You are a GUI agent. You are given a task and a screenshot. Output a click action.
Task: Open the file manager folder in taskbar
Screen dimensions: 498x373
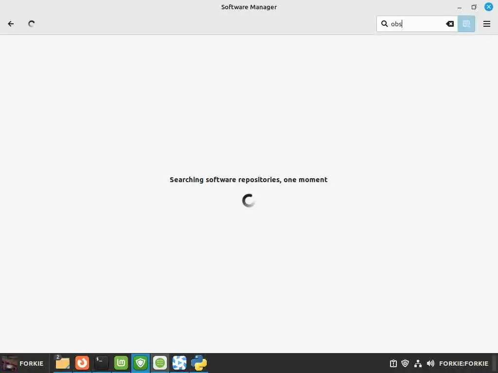coord(62,363)
